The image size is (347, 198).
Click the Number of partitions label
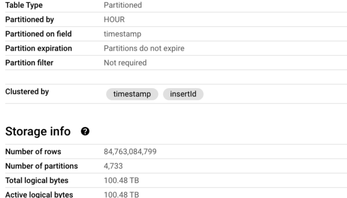[41, 166]
